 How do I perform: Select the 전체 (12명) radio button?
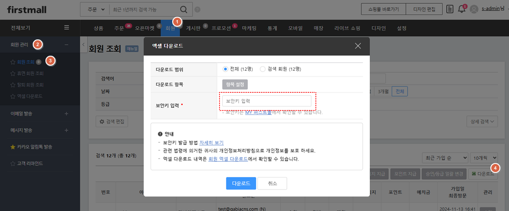coord(225,69)
